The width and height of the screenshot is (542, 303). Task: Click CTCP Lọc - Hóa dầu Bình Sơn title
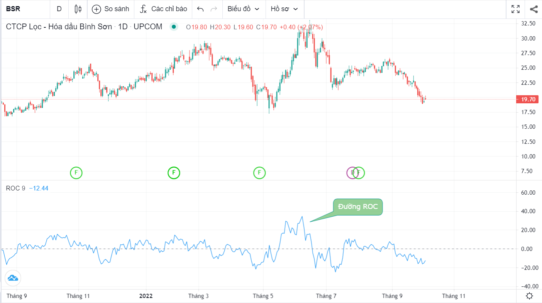tap(59, 27)
